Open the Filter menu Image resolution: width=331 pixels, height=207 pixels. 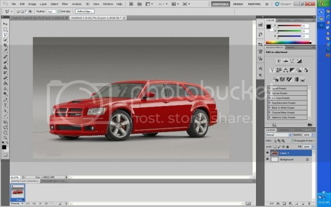click(65, 4)
